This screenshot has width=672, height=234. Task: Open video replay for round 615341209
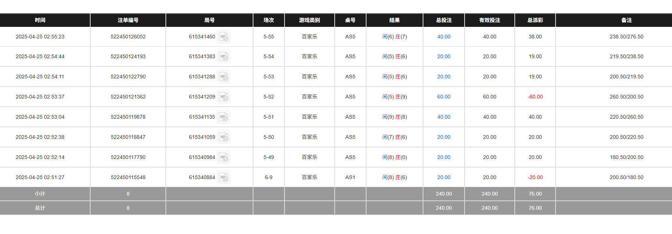[x=224, y=96]
